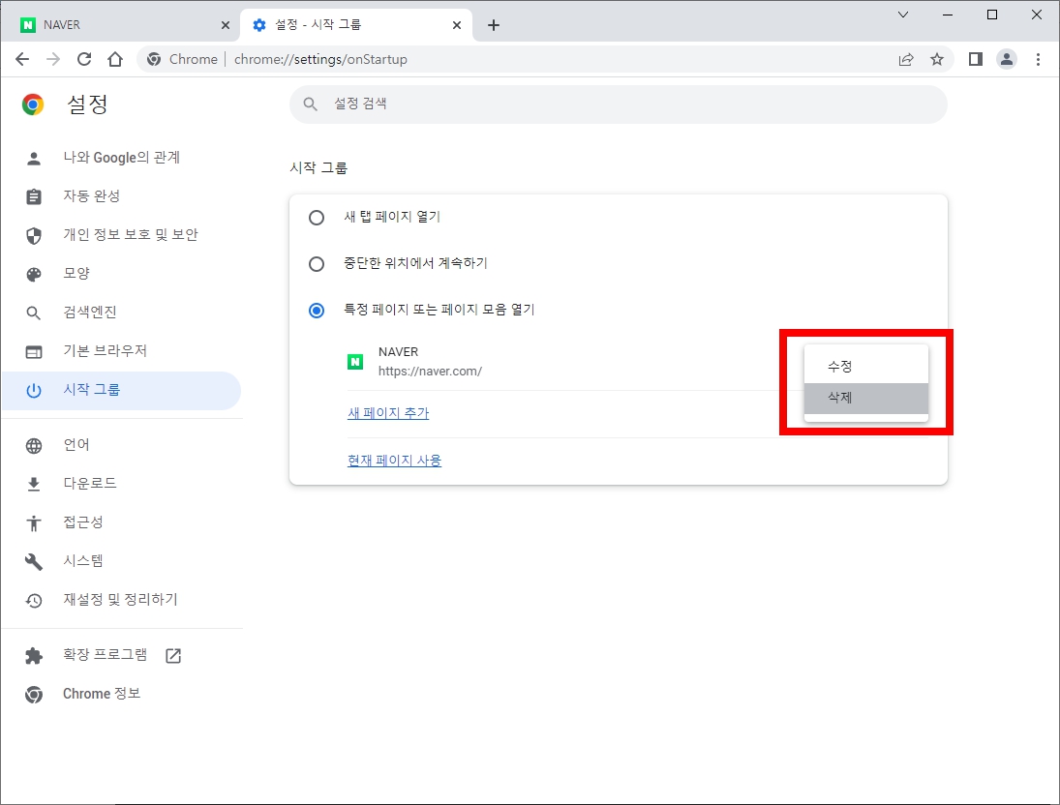Viewport: 1060px width, 805px height.
Task: Click the 자동 완성 clipboard icon
Action: coord(34,195)
